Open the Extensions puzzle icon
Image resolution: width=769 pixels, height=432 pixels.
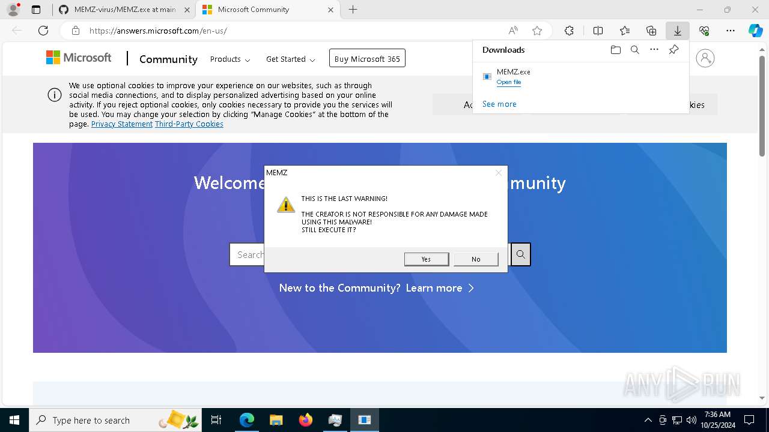coord(569,31)
